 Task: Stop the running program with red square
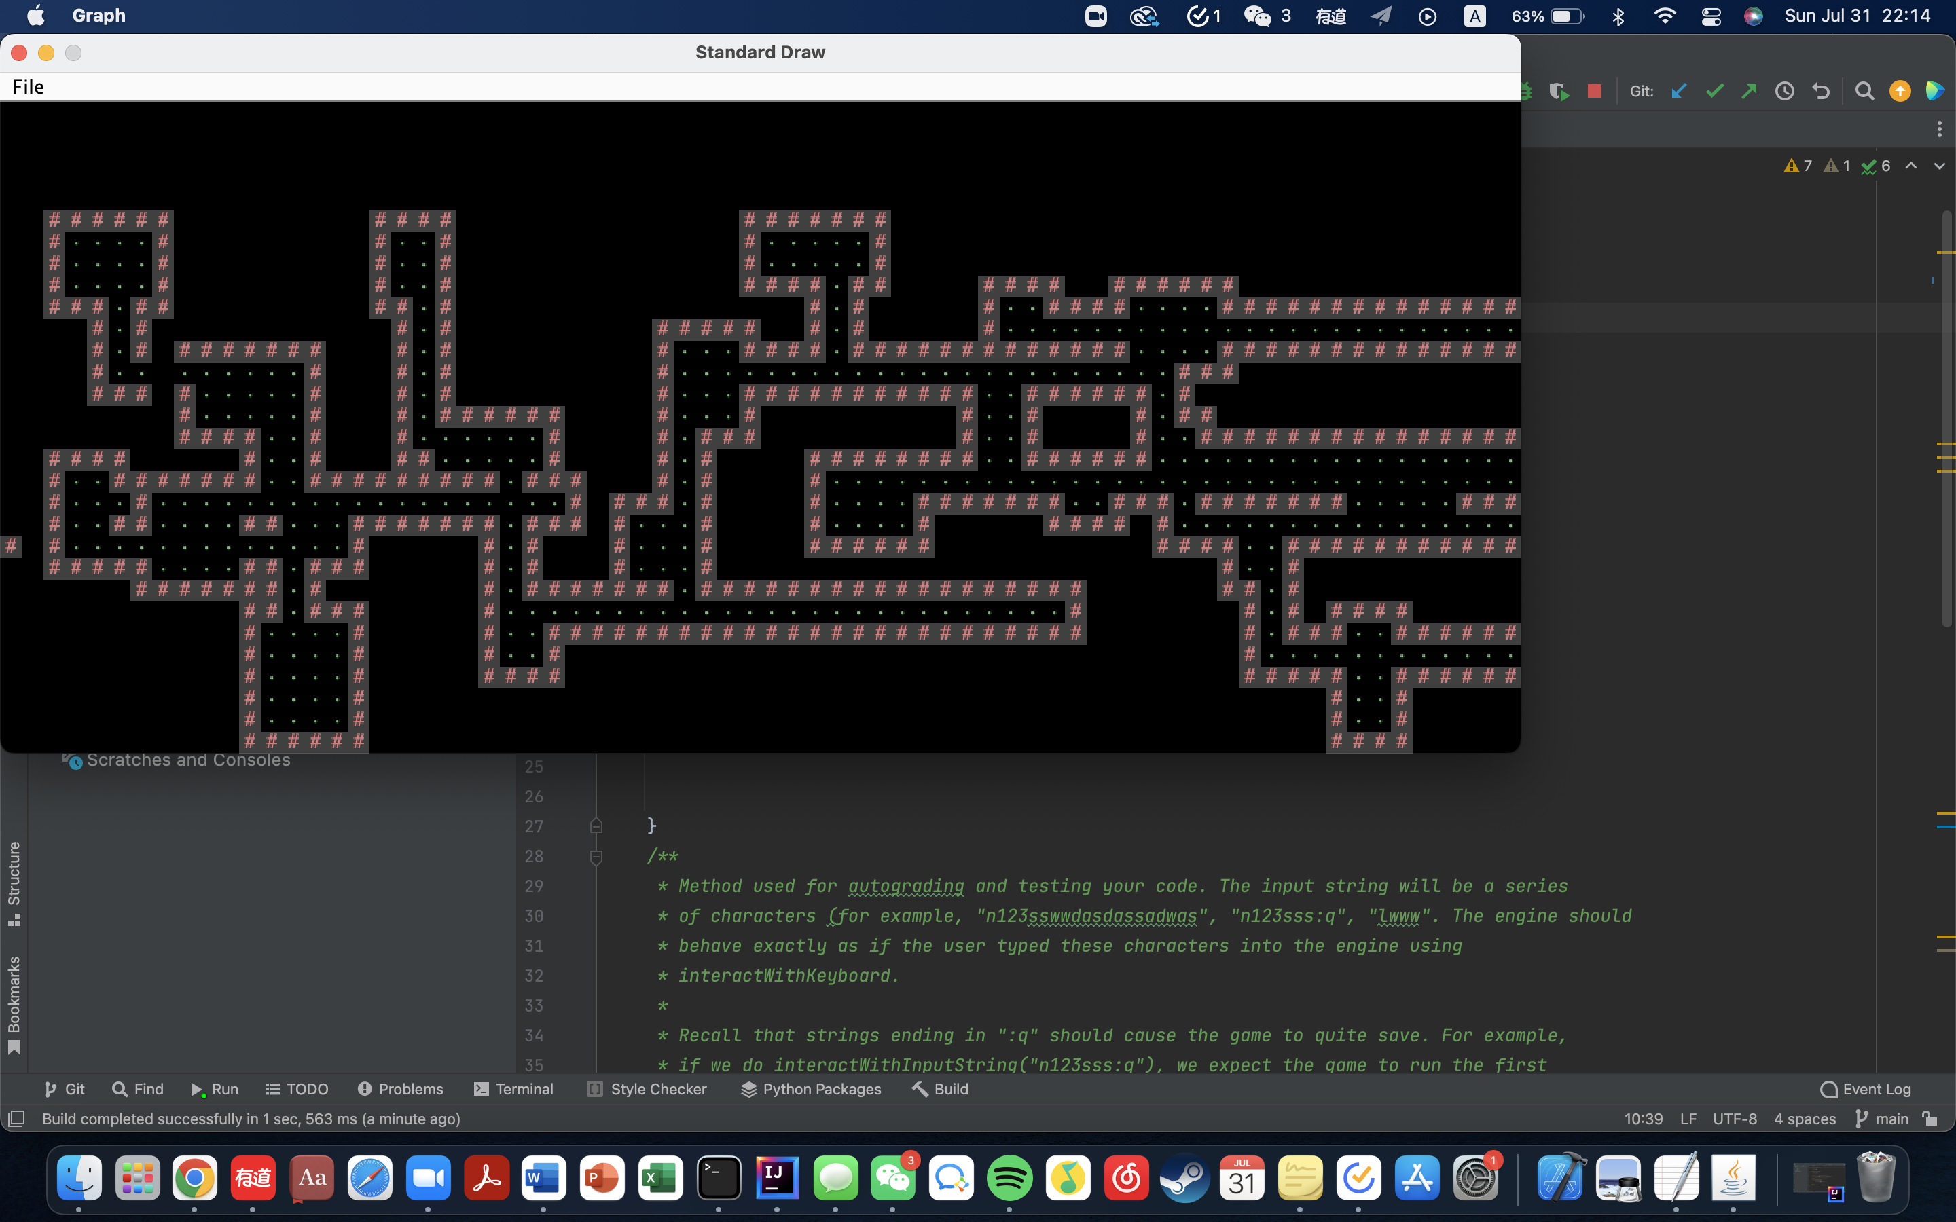[x=1594, y=92]
